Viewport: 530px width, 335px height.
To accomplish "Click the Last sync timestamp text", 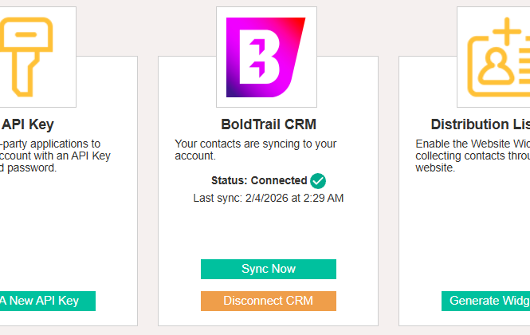I will 269,198.
